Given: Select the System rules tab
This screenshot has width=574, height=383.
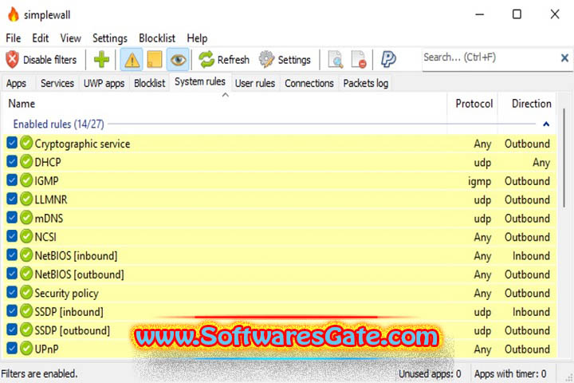Looking at the screenshot, I should (200, 81).
